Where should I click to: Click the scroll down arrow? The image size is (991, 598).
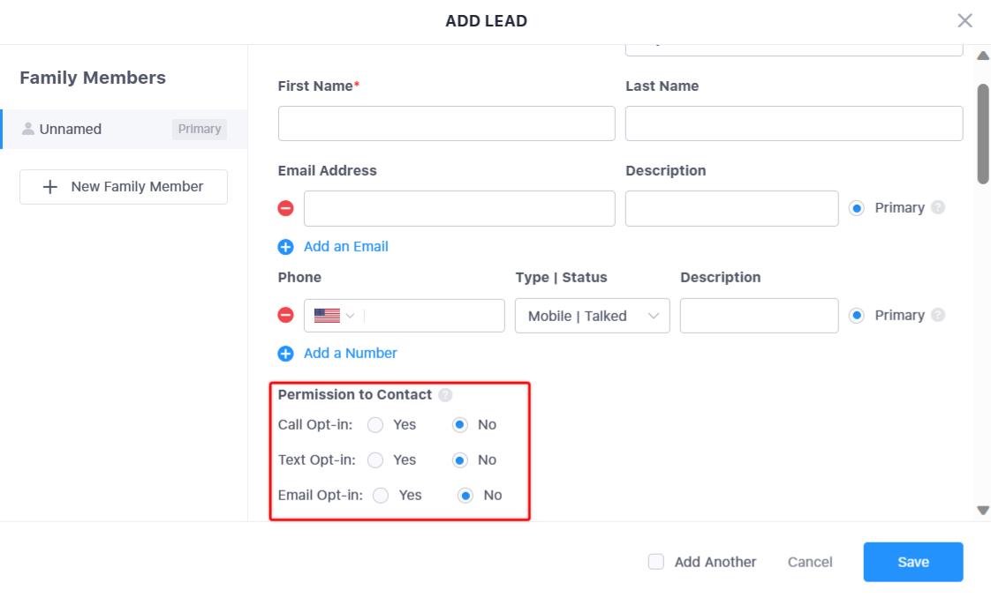[x=983, y=511]
